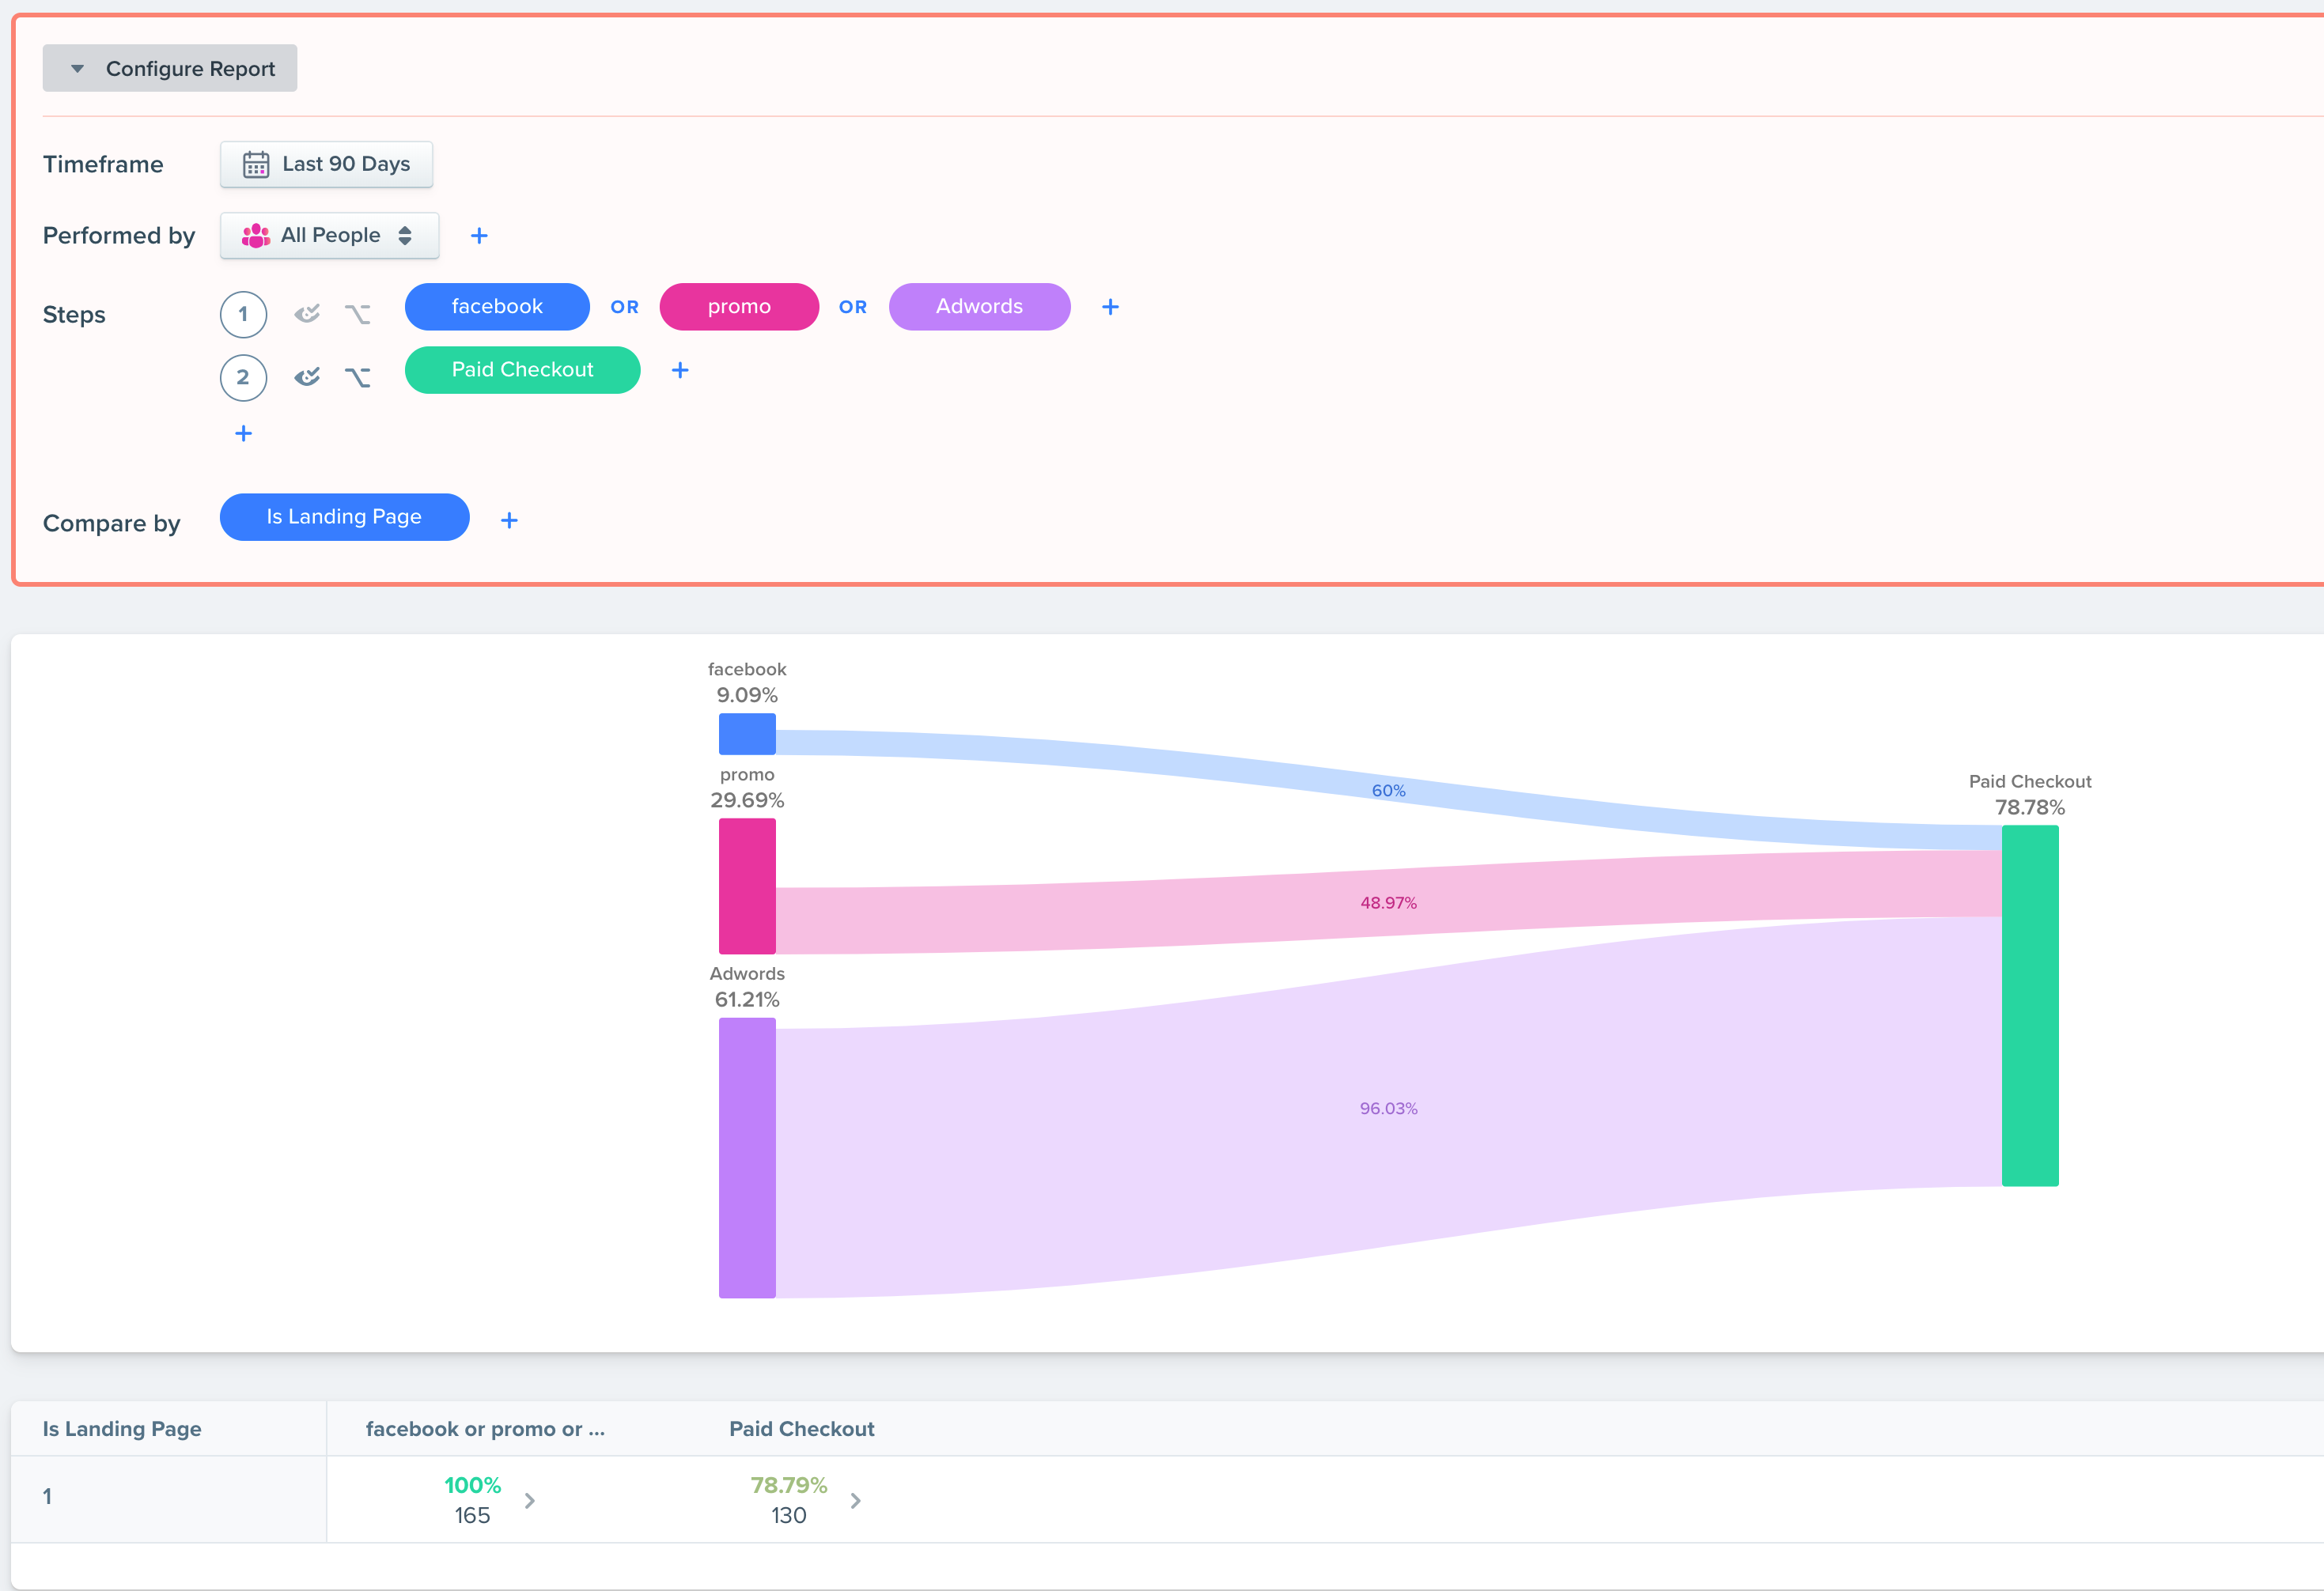Add another event after Adwords with plus
2324x1591 pixels.
[x=1110, y=307]
